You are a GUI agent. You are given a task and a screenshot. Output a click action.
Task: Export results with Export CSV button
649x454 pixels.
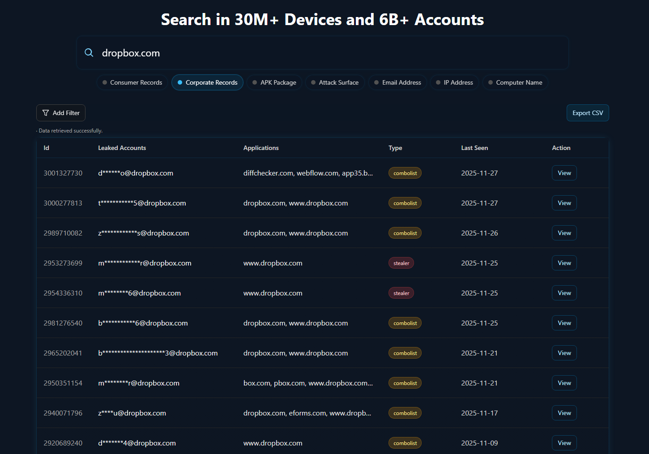click(587, 113)
